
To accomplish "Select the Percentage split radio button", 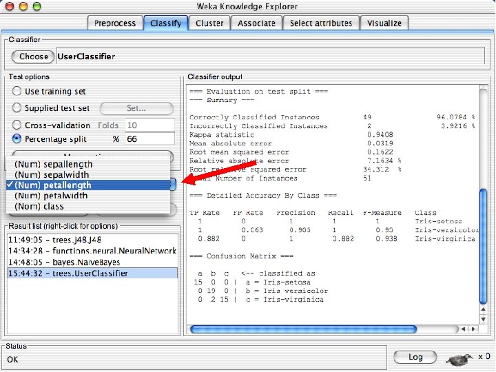I will click(50, 139).
